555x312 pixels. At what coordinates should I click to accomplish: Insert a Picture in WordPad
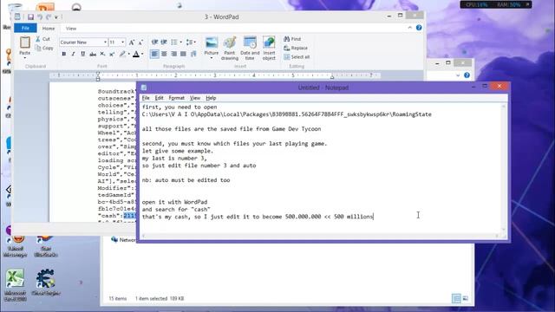click(212, 43)
